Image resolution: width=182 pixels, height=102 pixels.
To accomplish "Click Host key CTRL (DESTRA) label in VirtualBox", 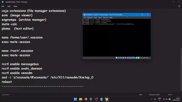I will [x=144, y=58].
